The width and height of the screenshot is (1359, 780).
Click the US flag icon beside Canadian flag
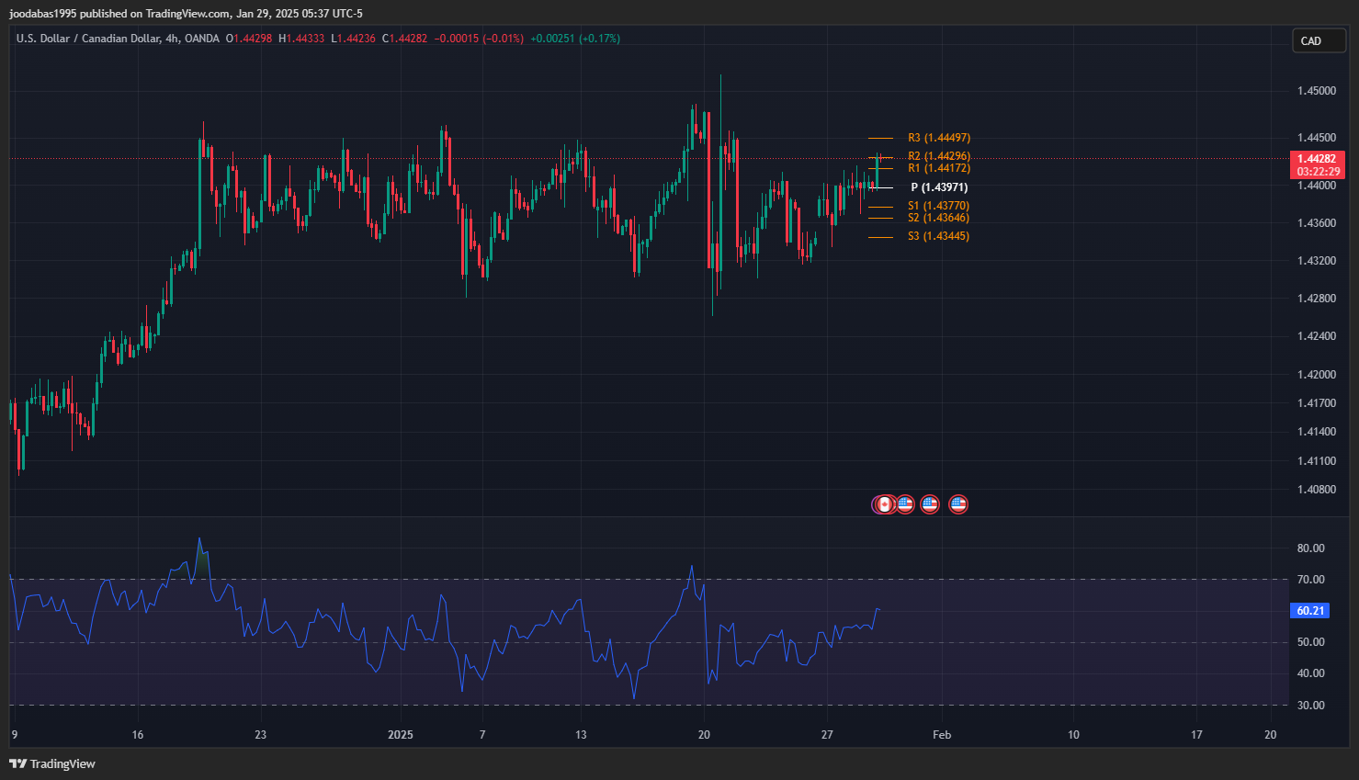(905, 504)
